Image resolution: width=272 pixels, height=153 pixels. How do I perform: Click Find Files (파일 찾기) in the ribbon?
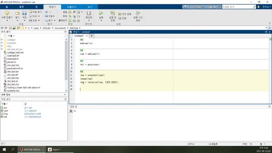[x=35, y=12]
